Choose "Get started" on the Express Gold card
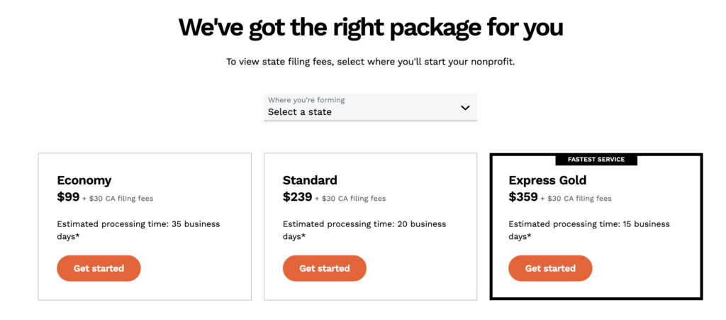Screen dimensions: 726x320 pos(550,268)
